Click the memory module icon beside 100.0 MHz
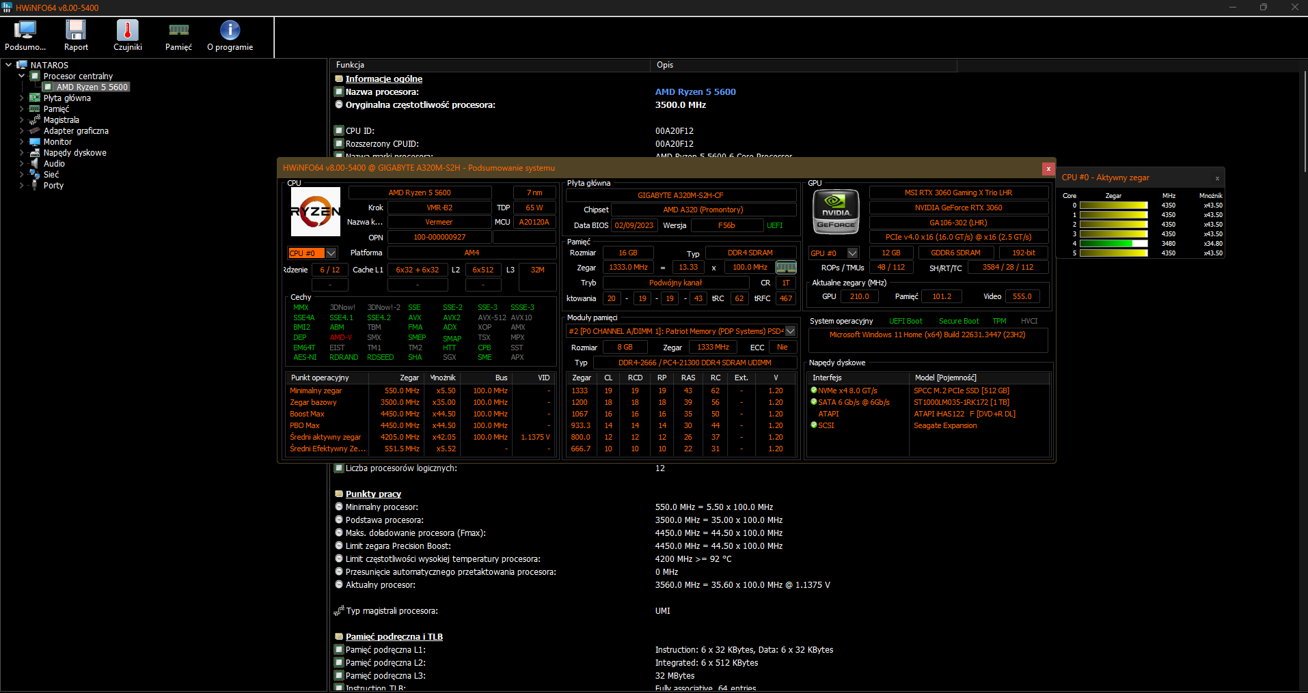 tap(786, 268)
